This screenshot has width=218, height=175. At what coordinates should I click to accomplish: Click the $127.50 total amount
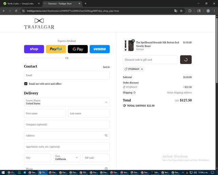[x=186, y=100]
